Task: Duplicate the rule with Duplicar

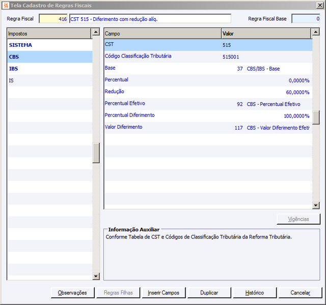Action: pyautogui.click(x=209, y=293)
